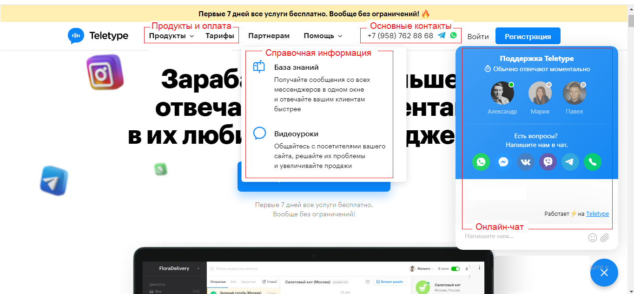Open Telegram contact icon beside phone number

442,35
